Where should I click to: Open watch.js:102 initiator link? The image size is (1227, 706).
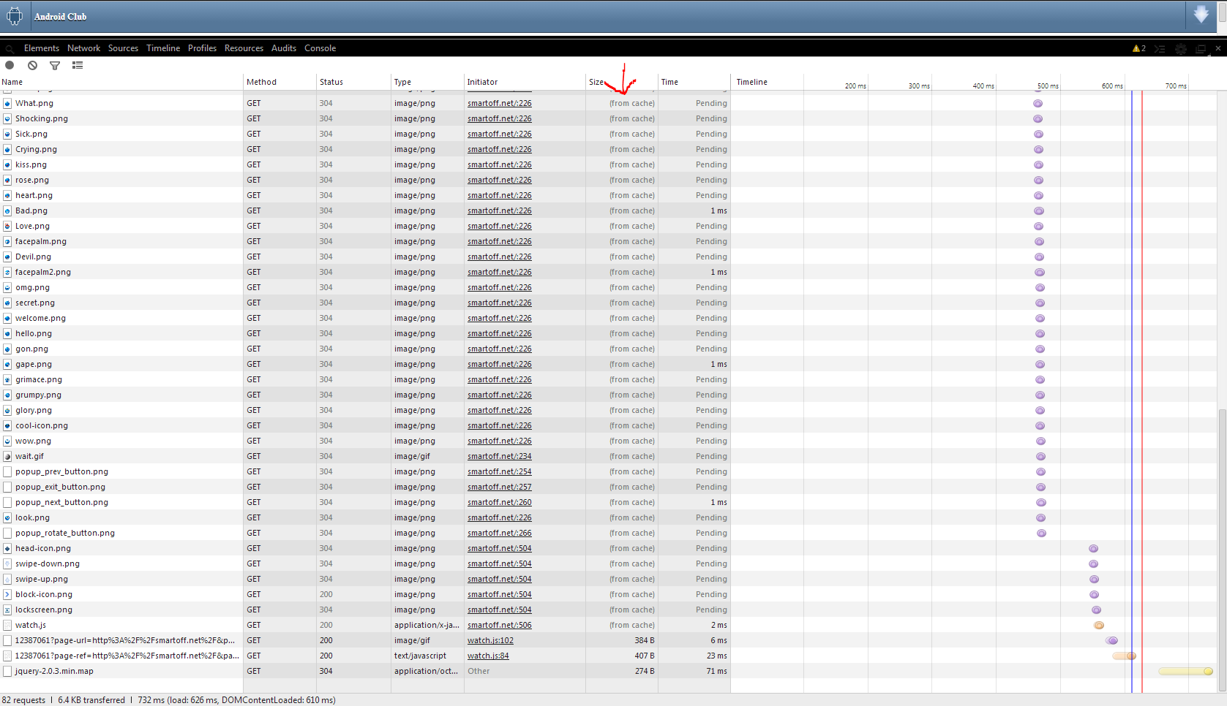coord(490,640)
